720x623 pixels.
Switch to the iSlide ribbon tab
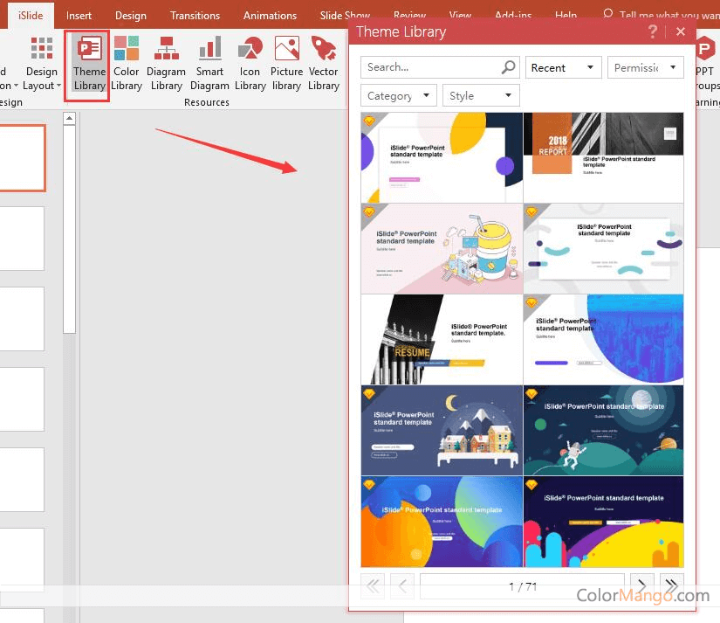tap(31, 15)
